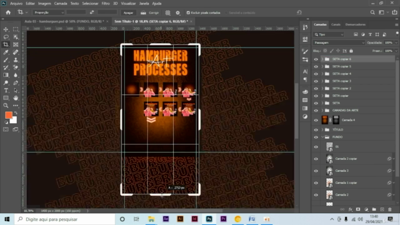Image resolution: width=400 pixels, height=225 pixels.
Task: Open Illustrator from the taskbar
Action: 180,219
